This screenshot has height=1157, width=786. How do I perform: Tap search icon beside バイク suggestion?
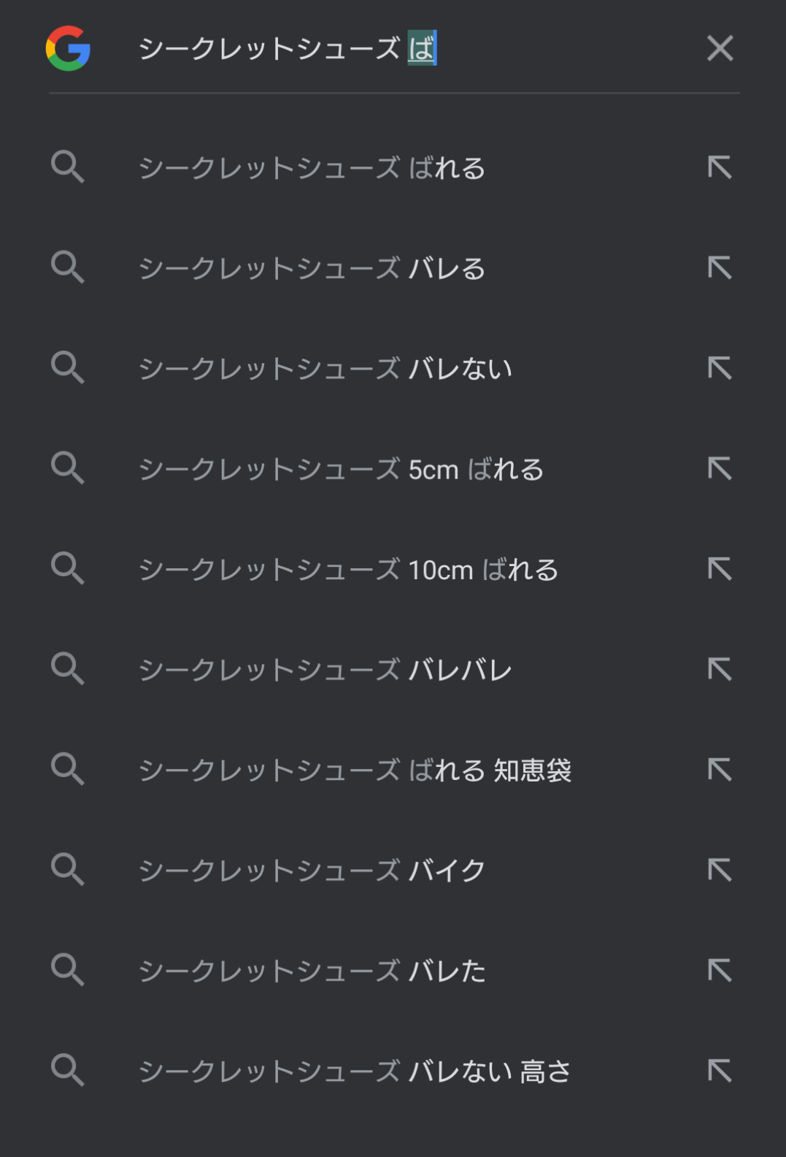pos(68,869)
